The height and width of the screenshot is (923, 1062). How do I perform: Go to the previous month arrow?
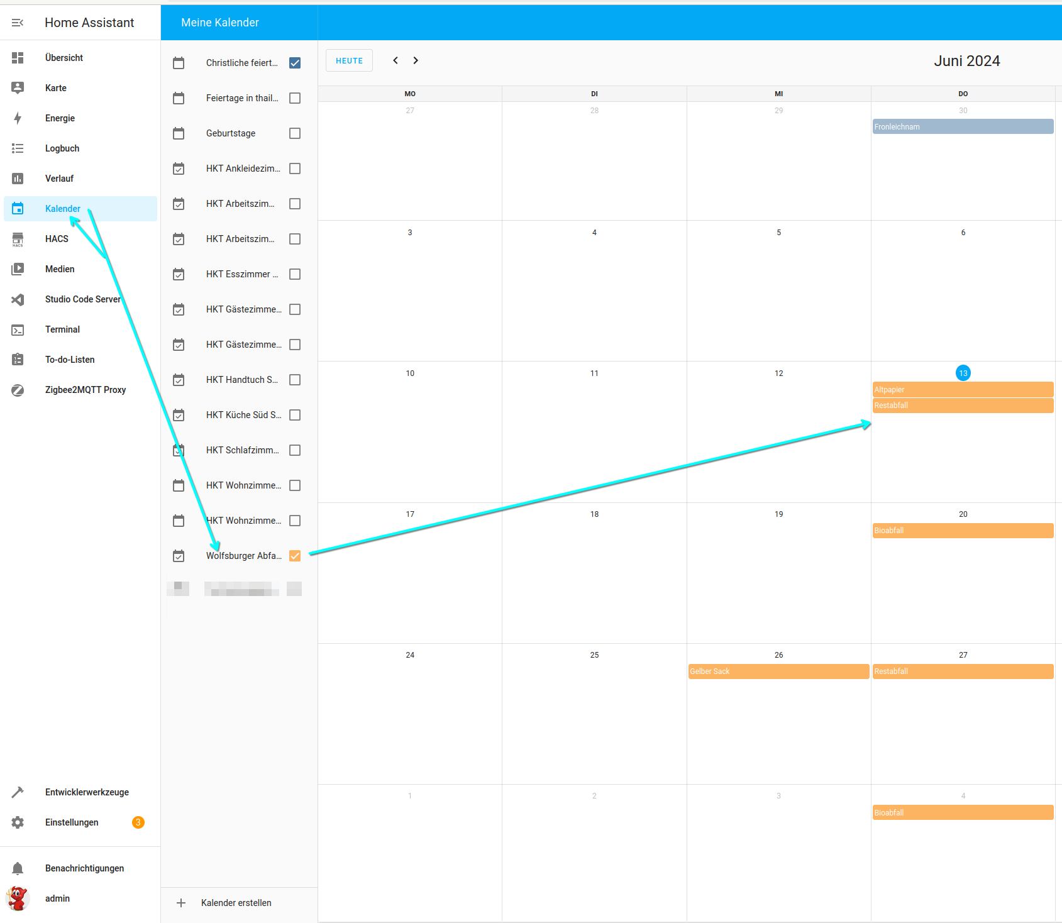[x=395, y=60]
